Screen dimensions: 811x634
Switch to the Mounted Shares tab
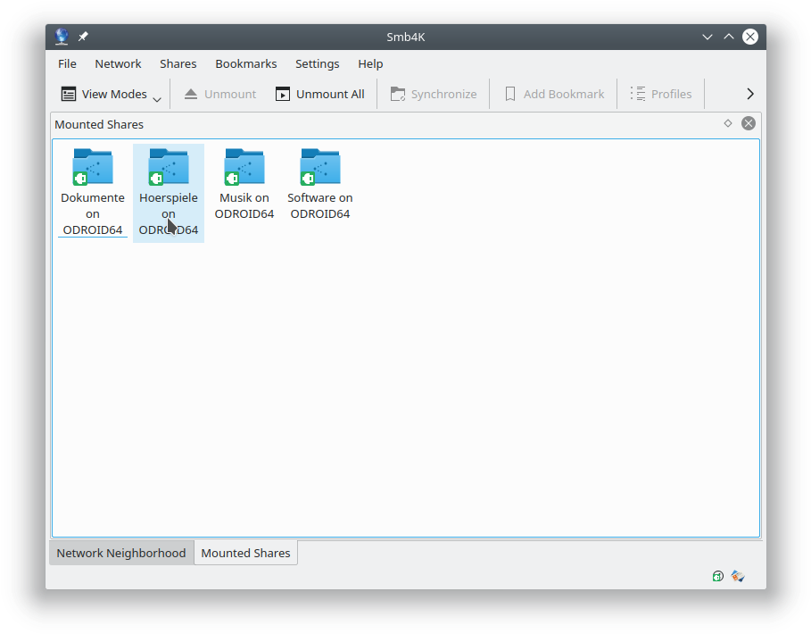pos(245,553)
